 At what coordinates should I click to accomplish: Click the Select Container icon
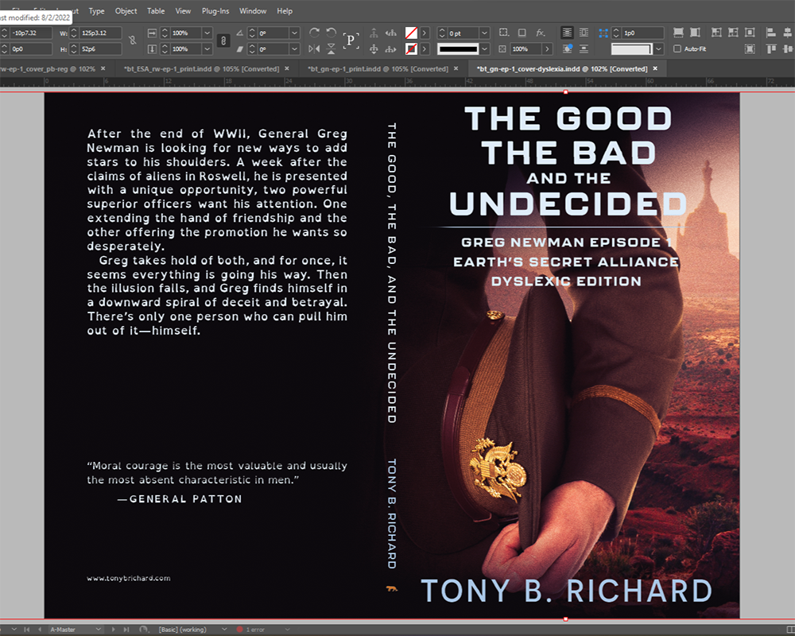374,33
